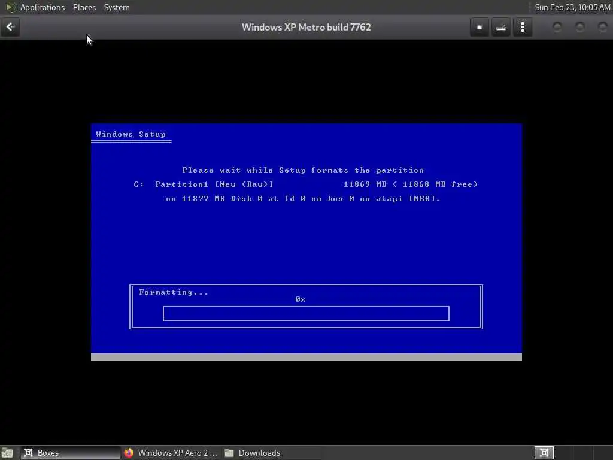Screen dimensions: 613x460
Task: Click the Windows Setup title text
Action: (x=131, y=134)
